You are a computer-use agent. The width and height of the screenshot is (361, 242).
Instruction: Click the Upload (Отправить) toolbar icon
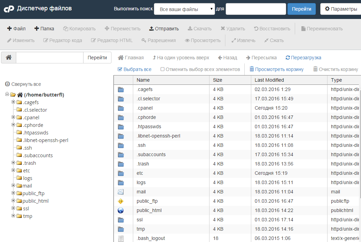pyautogui.click(x=151, y=29)
